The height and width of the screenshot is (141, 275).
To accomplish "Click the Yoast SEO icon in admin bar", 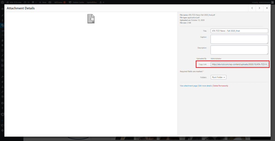I will pos(50,2).
